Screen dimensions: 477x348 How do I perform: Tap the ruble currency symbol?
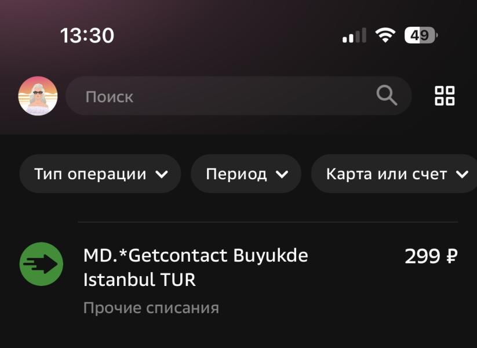(x=452, y=256)
